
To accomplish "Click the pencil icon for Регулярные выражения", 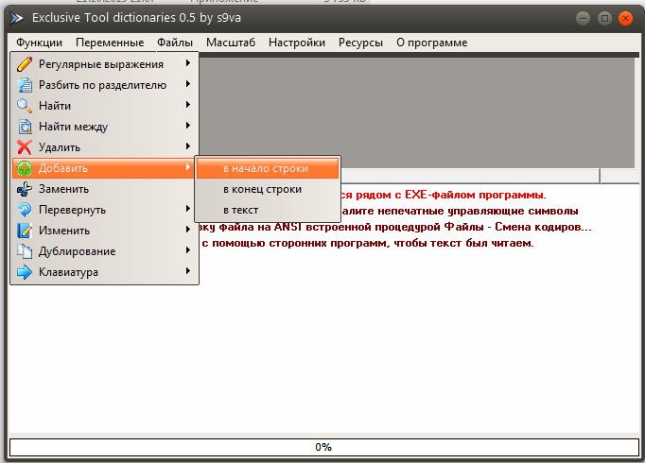I will [x=25, y=64].
